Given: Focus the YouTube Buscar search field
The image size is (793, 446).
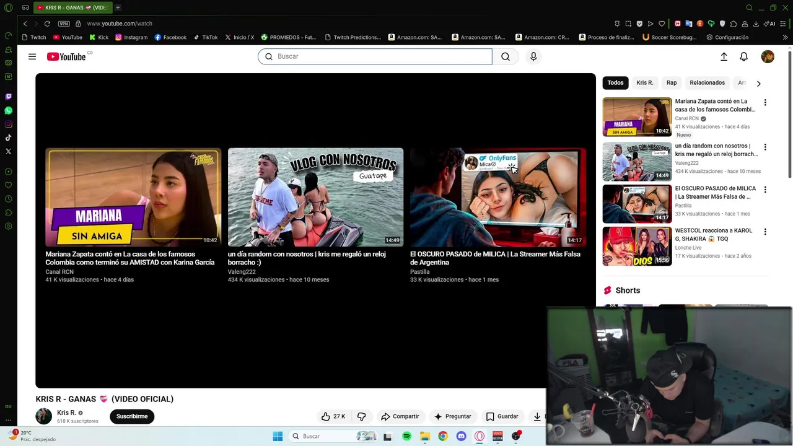Looking at the screenshot, I should 375,56.
